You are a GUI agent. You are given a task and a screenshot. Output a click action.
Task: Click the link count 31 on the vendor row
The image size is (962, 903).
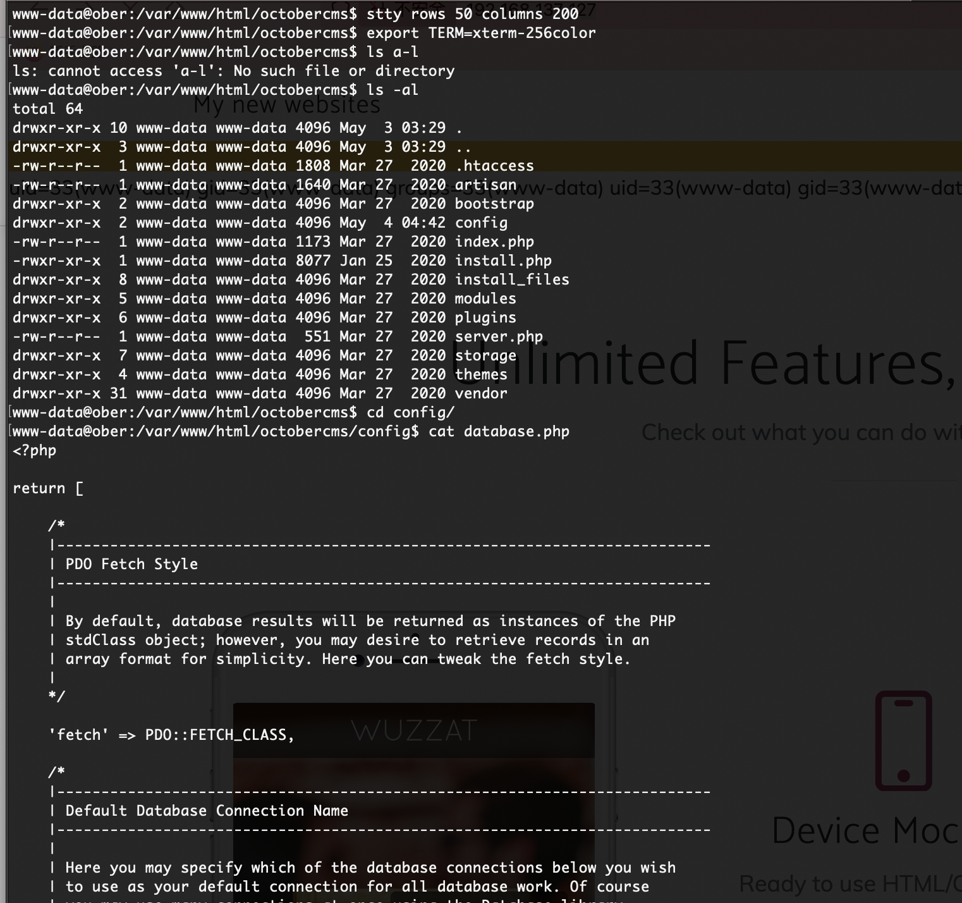click(x=118, y=393)
